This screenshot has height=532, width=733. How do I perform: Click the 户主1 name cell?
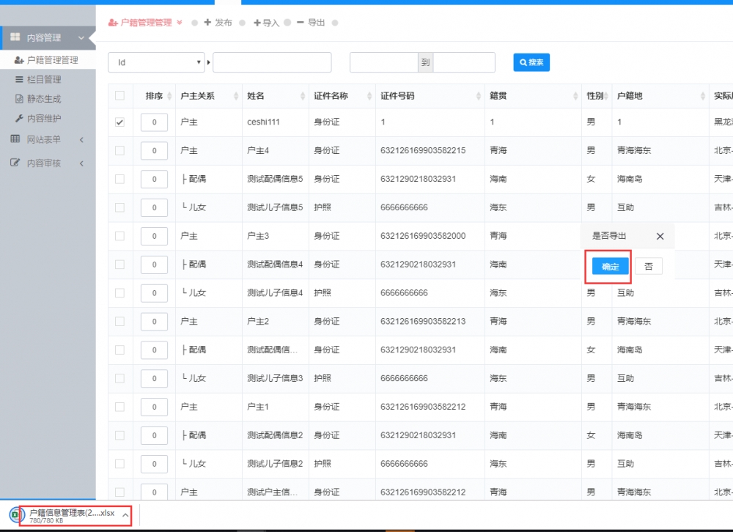click(x=258, y=407)
